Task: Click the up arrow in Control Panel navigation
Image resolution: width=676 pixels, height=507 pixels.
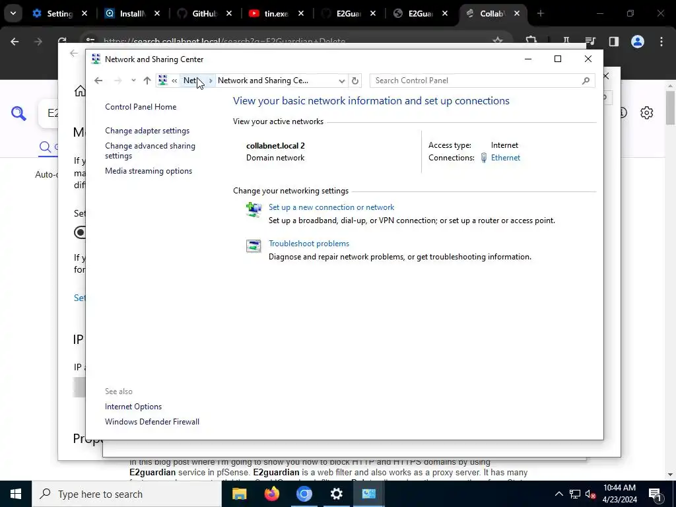Action: click(147, 81)
